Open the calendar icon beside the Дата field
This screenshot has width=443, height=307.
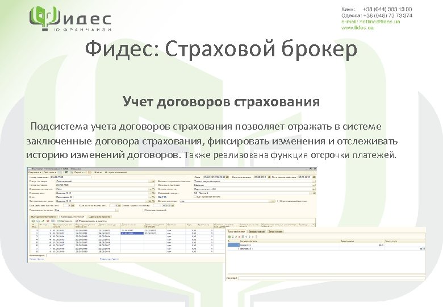coord(227,177)
